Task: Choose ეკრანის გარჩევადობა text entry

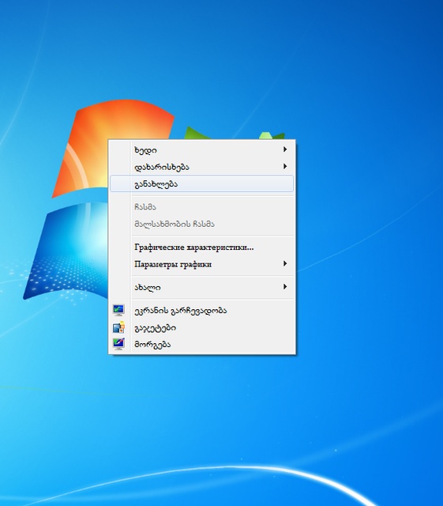Action: (x=181, y=311)
